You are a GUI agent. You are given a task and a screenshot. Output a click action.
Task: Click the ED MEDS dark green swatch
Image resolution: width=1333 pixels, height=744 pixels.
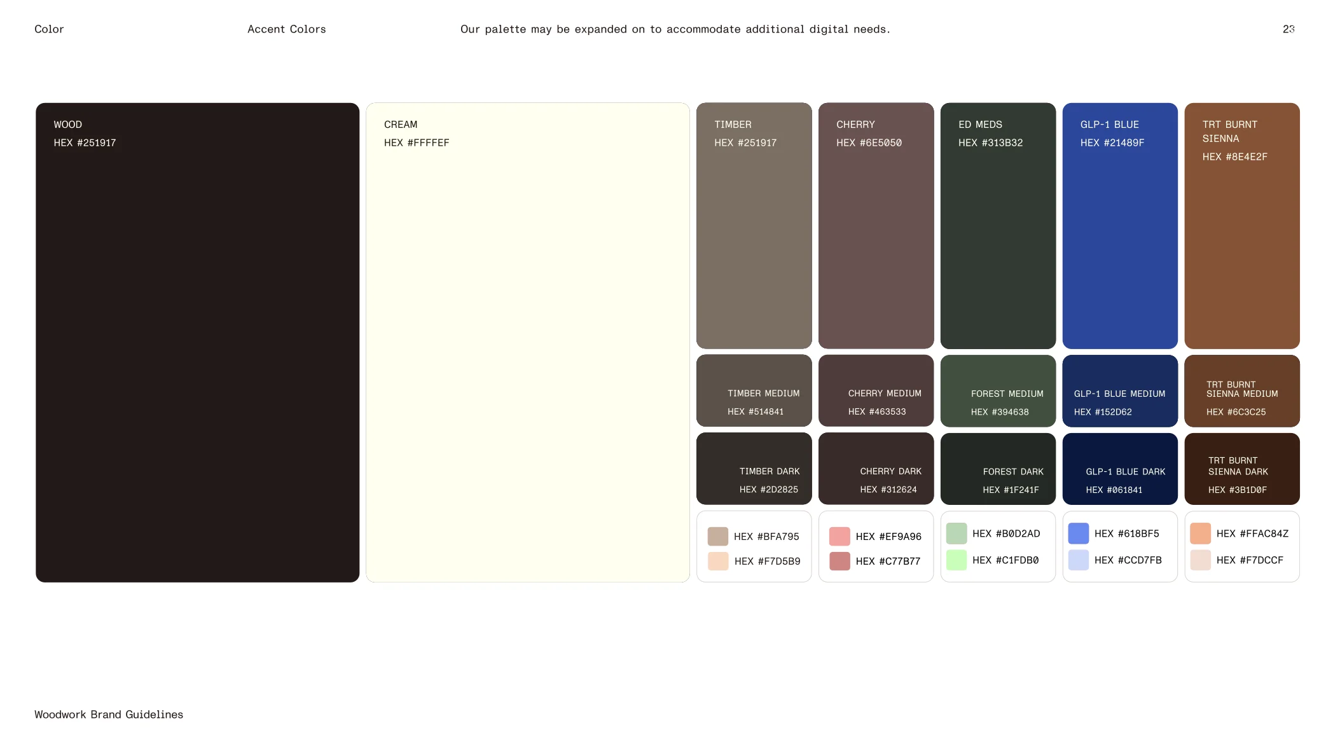click(998, 226)
